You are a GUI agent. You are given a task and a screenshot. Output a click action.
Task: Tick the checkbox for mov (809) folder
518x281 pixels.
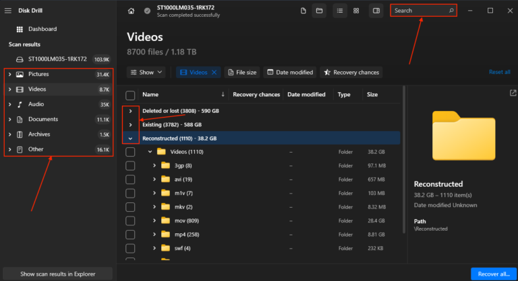[130, 220]
